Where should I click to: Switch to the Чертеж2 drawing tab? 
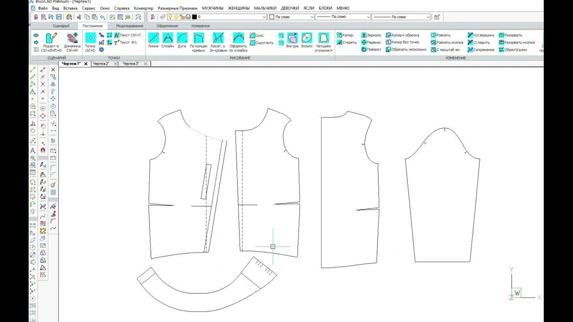pos(101,64)
